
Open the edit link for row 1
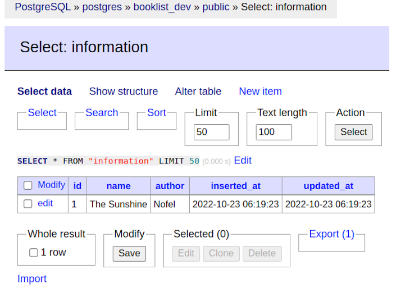pyautogui.click(x=45, y=203)
